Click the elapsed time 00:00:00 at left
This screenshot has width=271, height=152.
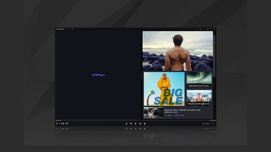(58, 121)
